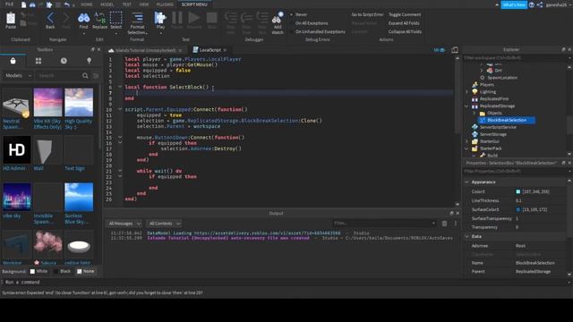Open Toolbox filter options icon
This screenshot has height=322, width=573.
point(96,75)
